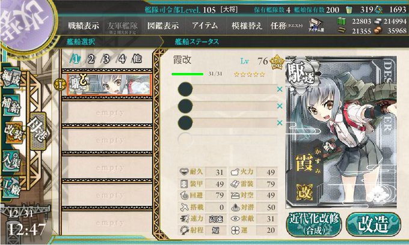Open the アイテム屋 item shop icon

[316, 25]
